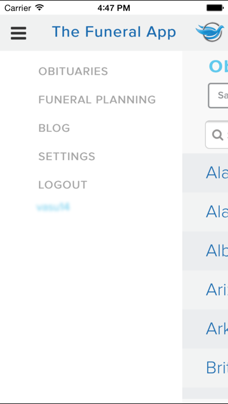Select the second "Ala" list row
This screenshot has height=404, width=228.
[205, 212]
